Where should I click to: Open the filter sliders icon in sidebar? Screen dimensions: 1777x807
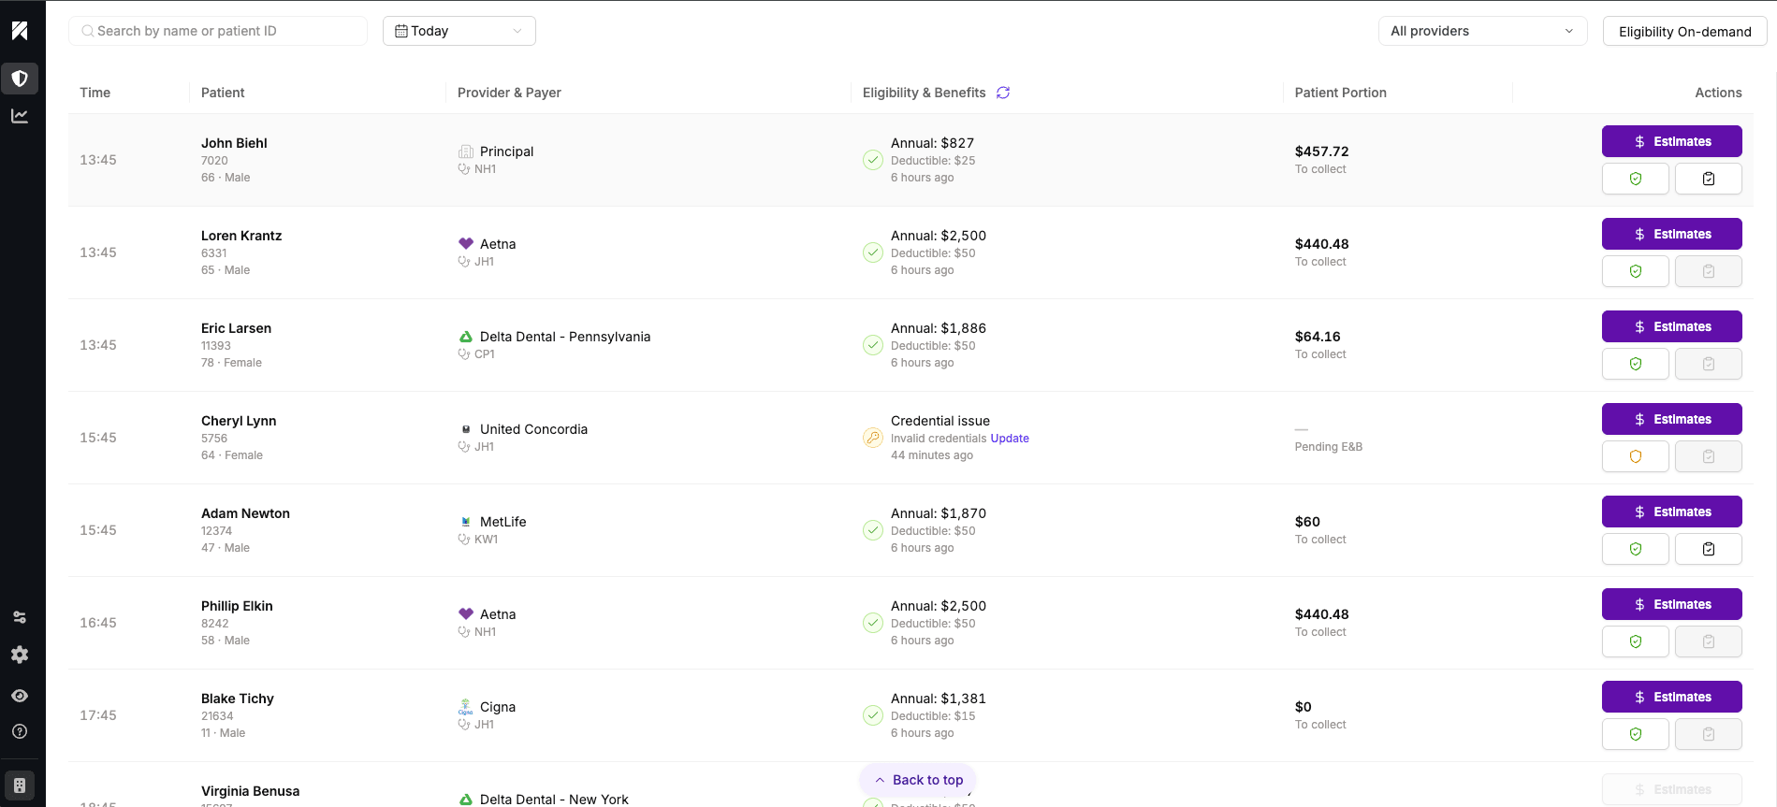point(20,617)
